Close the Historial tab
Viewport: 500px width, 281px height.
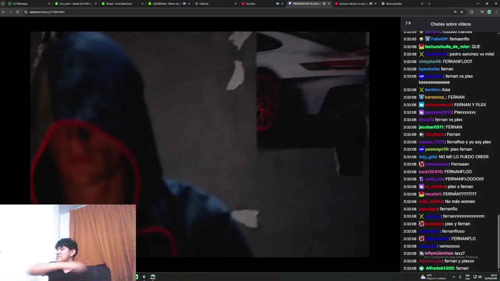coord(236,4)
